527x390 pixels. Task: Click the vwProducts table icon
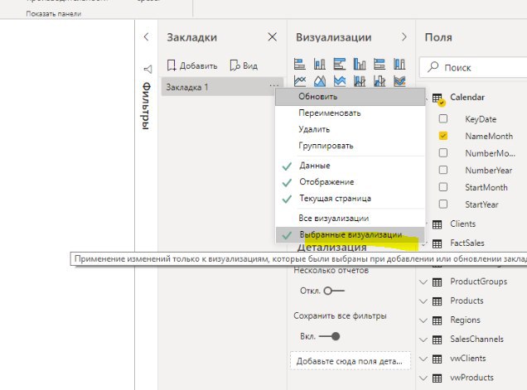coord(437,378)
